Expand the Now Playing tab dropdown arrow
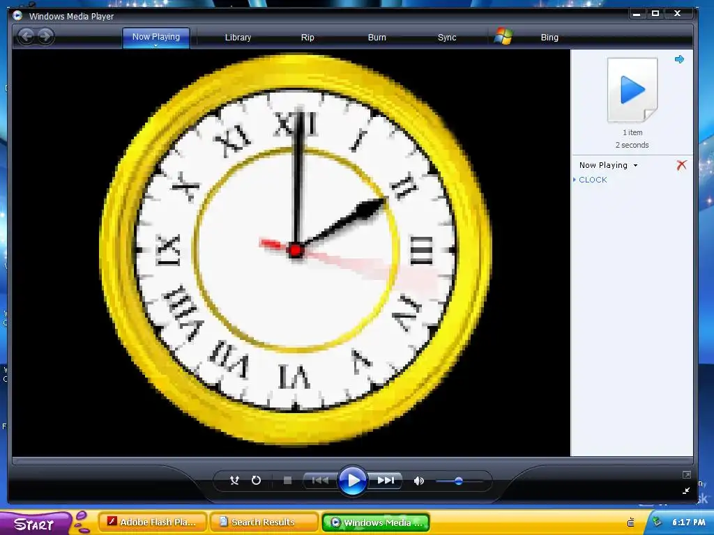714x535 pixels. 155,45
